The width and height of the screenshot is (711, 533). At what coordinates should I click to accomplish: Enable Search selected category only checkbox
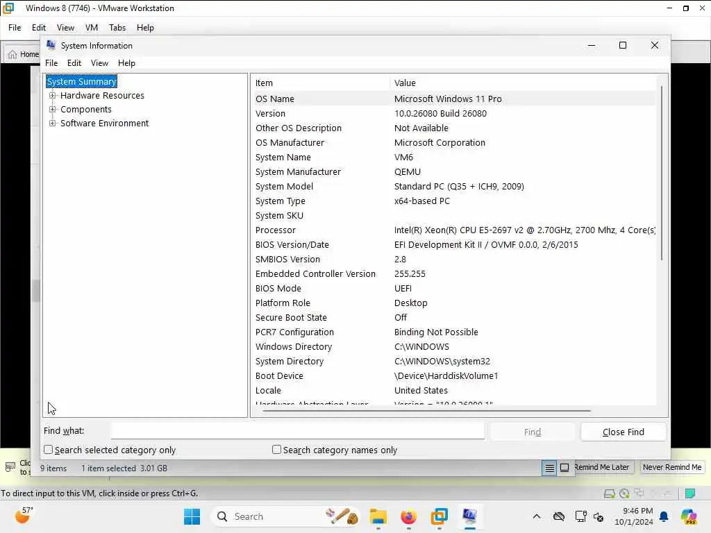coord(48,450)
